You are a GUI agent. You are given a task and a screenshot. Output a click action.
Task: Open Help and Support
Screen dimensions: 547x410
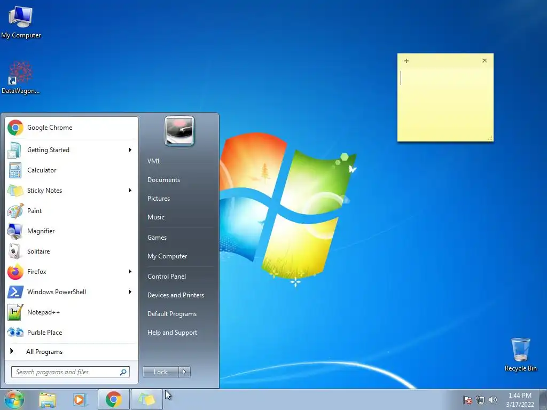[172, 333]
